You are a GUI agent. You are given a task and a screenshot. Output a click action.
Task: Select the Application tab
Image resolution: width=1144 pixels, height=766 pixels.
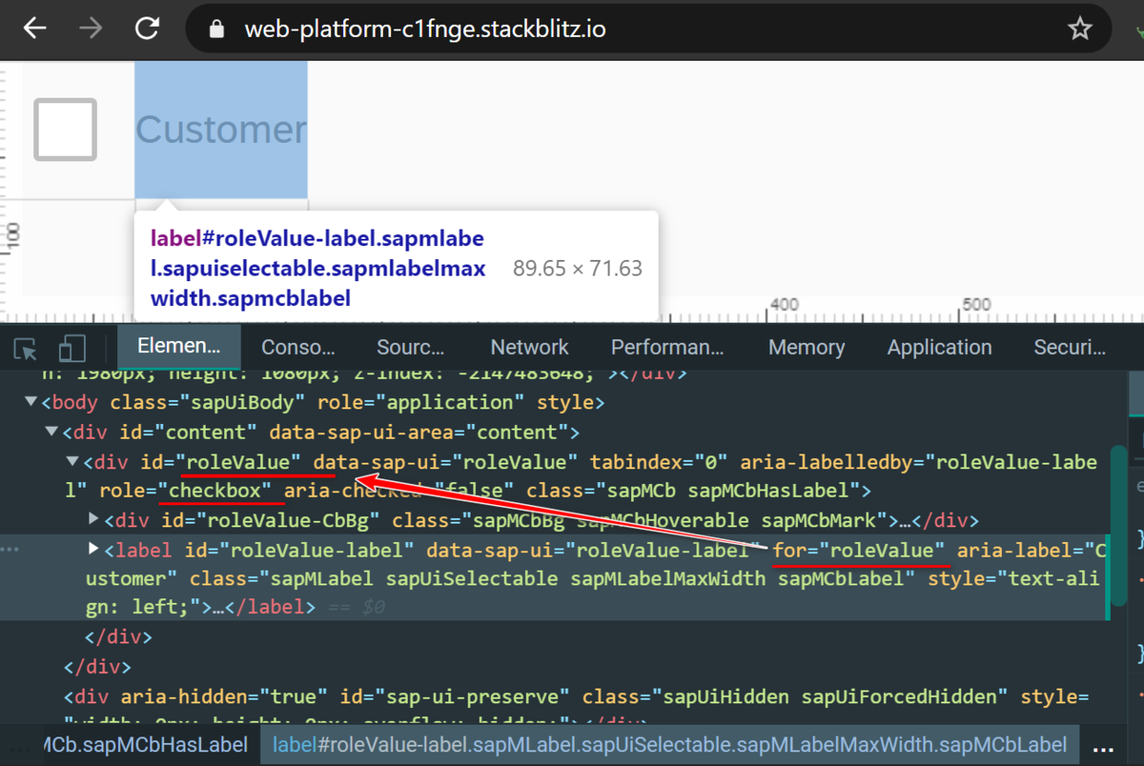pos(939,347)
